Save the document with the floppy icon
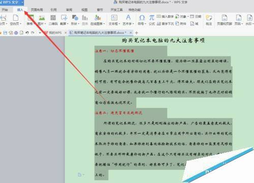 click(5, 33)
